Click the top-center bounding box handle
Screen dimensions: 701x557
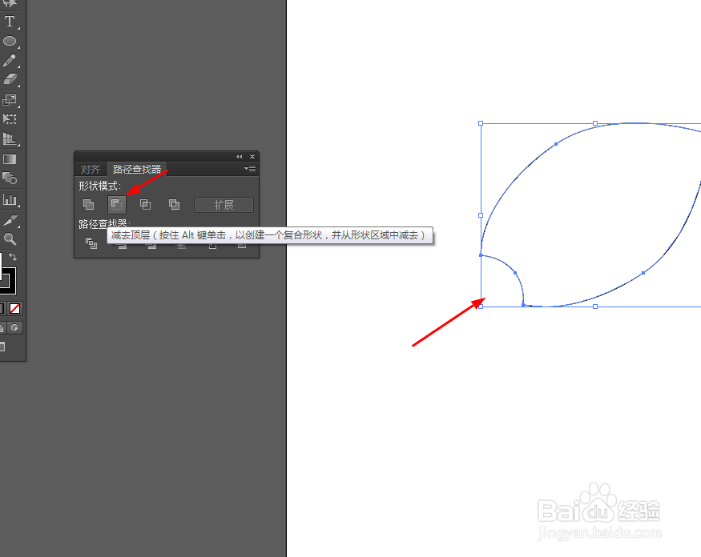click(x=595, y=123)
